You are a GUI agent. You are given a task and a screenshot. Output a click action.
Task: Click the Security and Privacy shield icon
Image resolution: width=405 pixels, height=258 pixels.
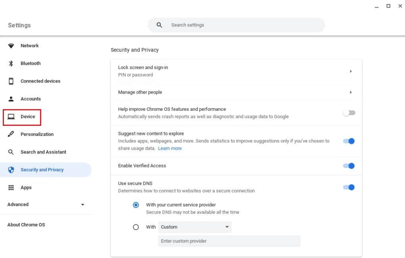[11, 170]
